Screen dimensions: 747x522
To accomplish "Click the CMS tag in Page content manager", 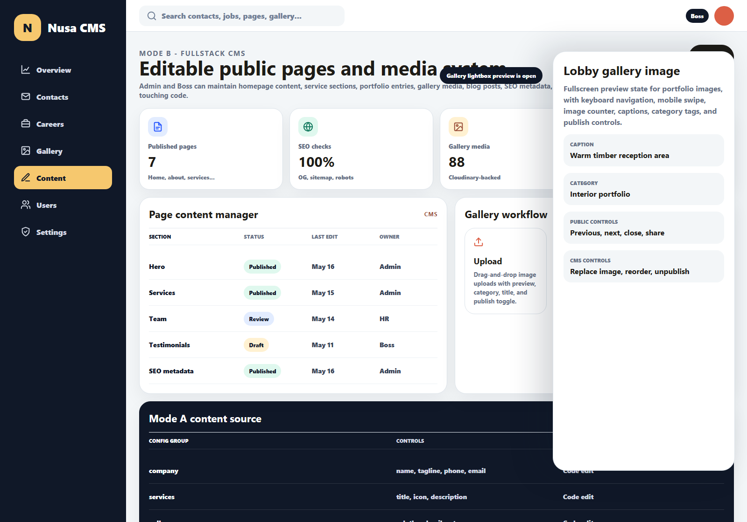I will pyautogui.click(x=430, y=214).
